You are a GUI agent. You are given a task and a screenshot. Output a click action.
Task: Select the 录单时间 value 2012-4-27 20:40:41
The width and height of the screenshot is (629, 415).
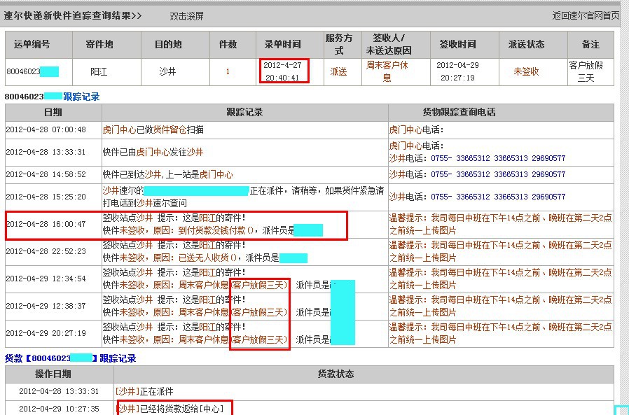tap(283, 71)
